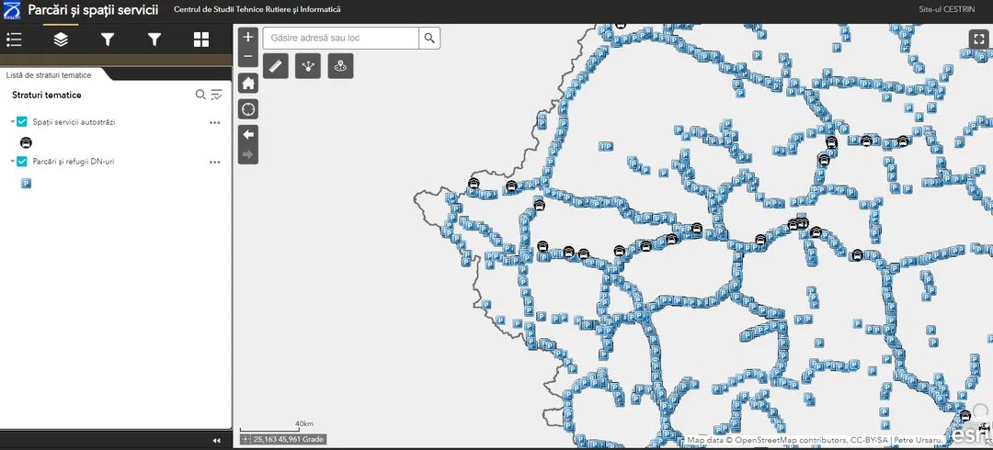Viewport: 993px width, 450px height.
Task: Zoom in with the plus button
Action: click(248, 37)
